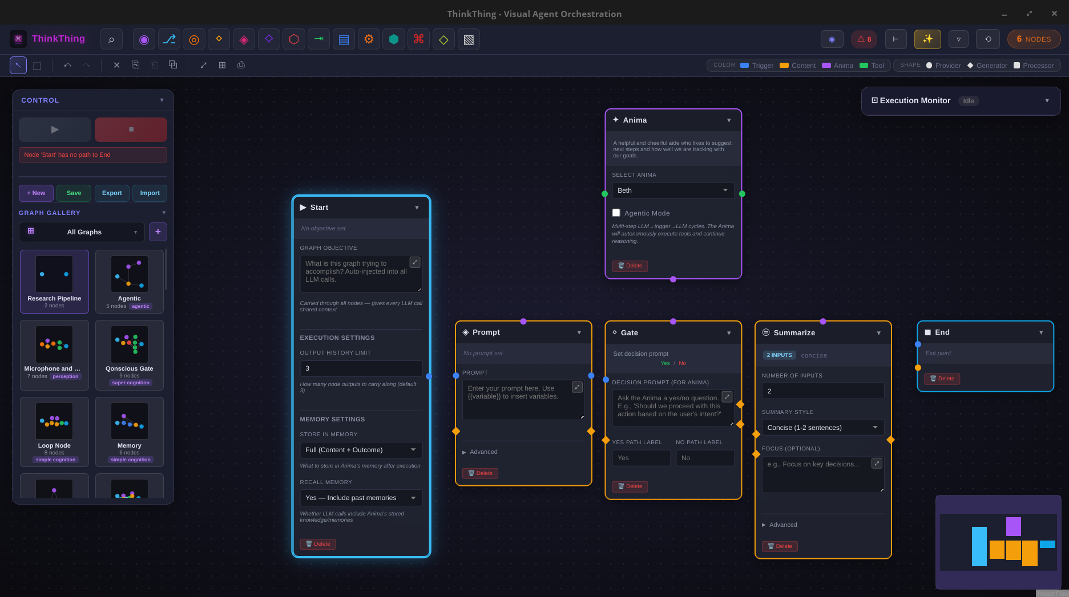
Task: Add the red hexagon outline node type
Action: (x=294, y=39)
